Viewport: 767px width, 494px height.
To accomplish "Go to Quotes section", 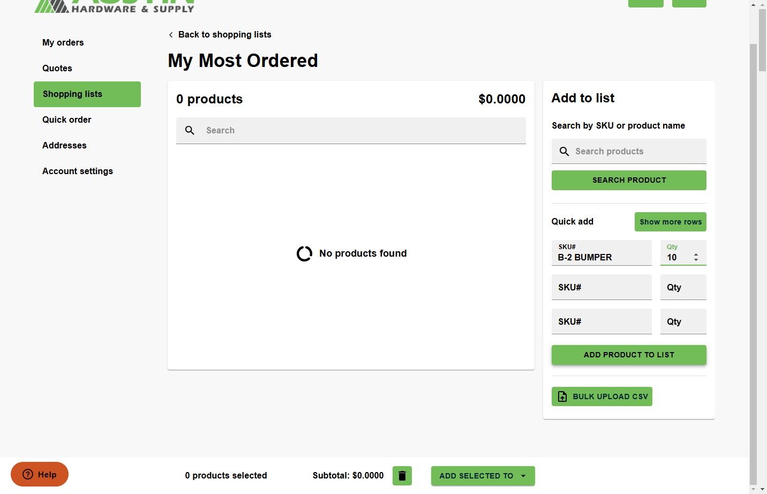I will 57,68.
